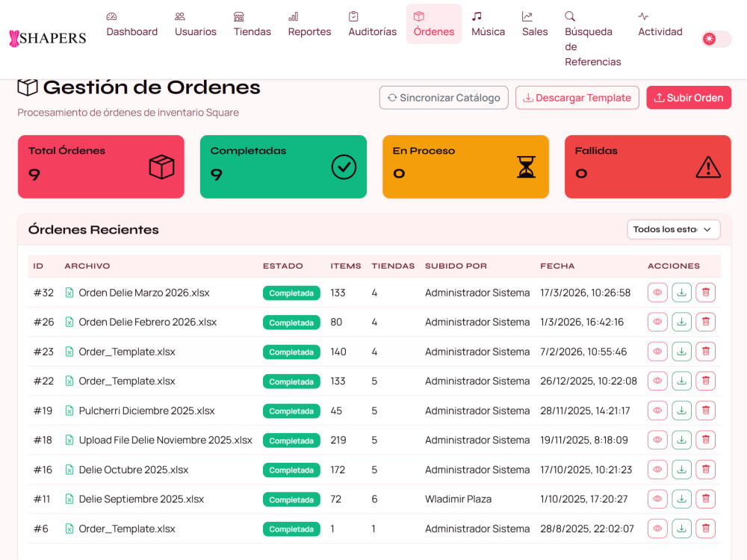Viewport: 747px width, 560px height.
Task: Download order #32 file
Action: coord(682,293)
